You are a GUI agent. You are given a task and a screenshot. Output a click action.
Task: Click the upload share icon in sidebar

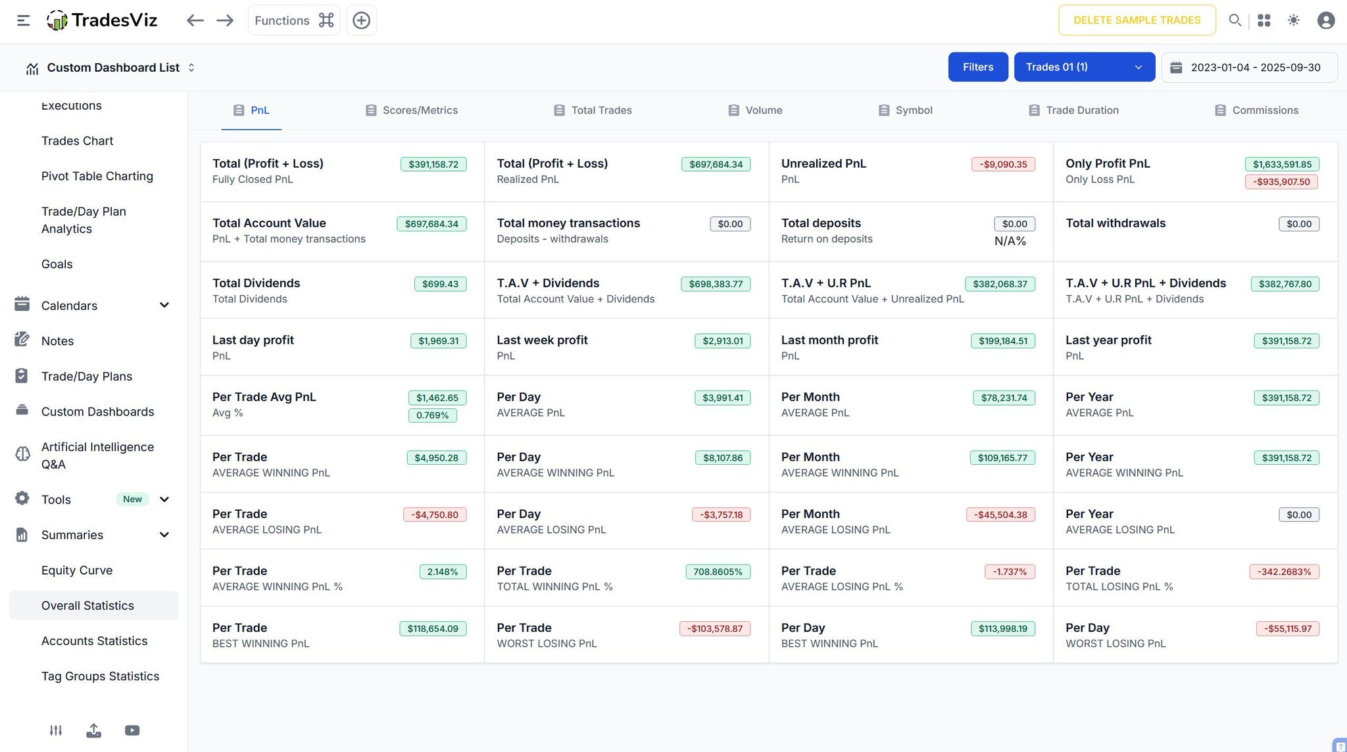click(x=93, y=730)
